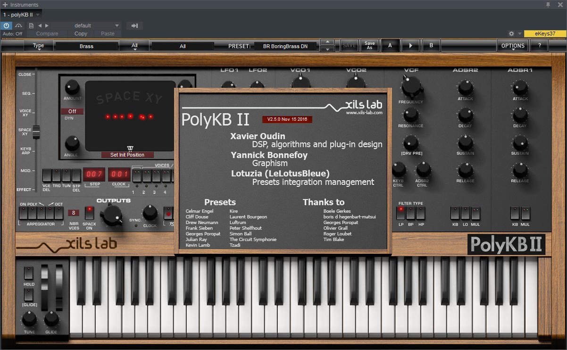This screenshot has width=567, height=350.
Task: Step to next PolyKB preset down arrow
Action: pyautogui.click(x=326, y=49)
